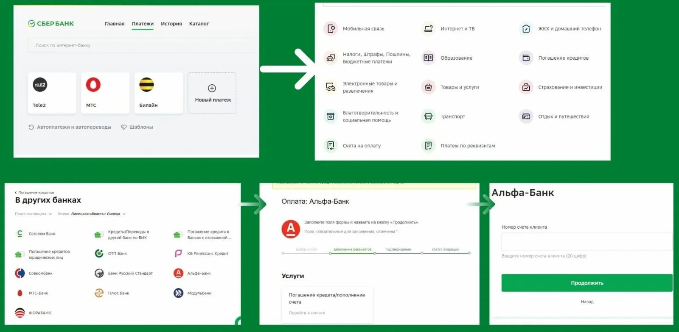Open the Главная tab
The image size is (679, 332).
point(115,24)
